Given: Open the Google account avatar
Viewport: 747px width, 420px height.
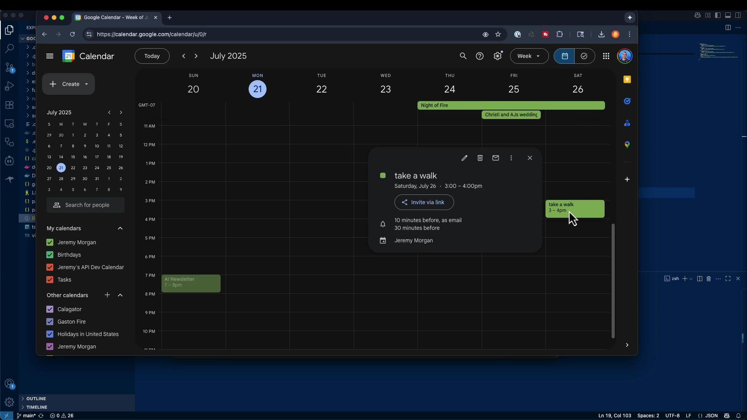Looking at the screenshot, I should click(625, 56).
